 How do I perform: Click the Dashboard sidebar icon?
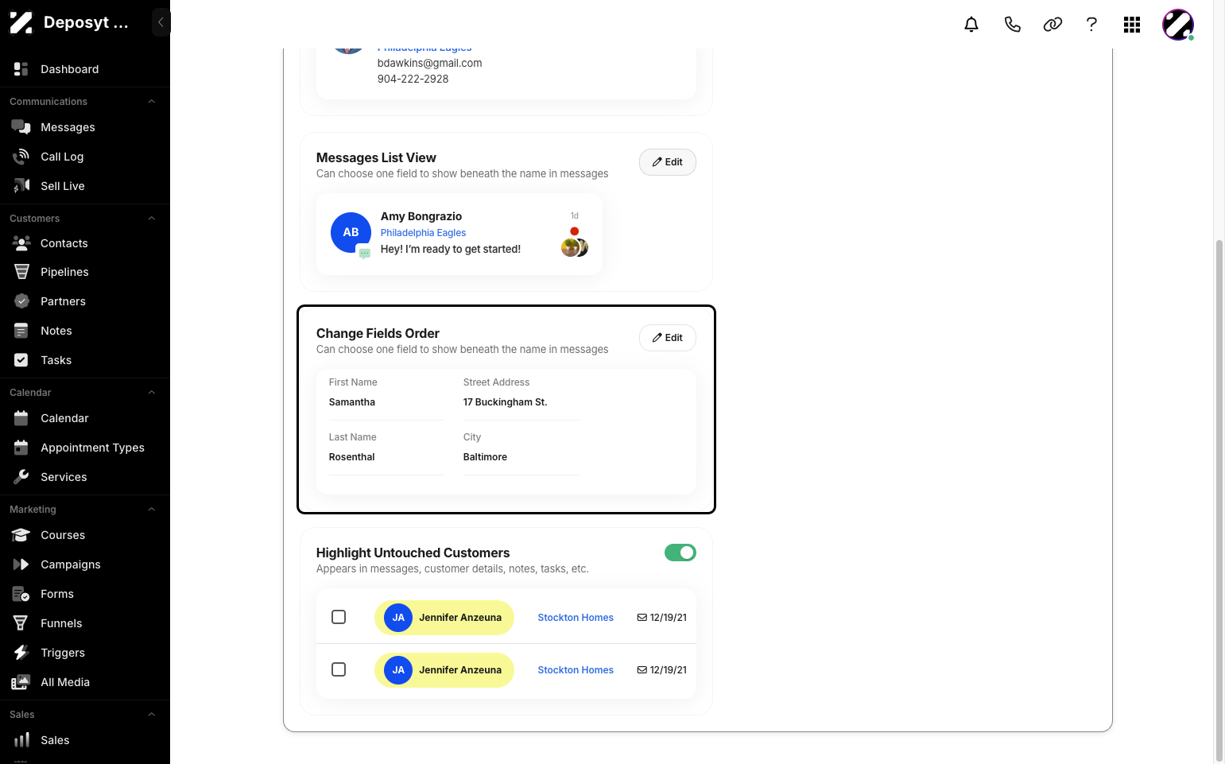point(21,69)
